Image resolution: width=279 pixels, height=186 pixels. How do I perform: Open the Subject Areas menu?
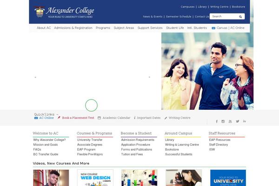pyautogui.click(x=124, y=28)
